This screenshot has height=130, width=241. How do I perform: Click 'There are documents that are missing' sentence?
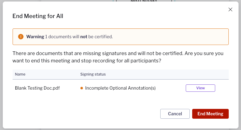pos(57,53)
